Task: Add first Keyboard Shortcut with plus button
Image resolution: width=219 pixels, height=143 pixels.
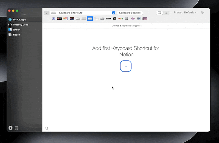Action: pos(126,66)
